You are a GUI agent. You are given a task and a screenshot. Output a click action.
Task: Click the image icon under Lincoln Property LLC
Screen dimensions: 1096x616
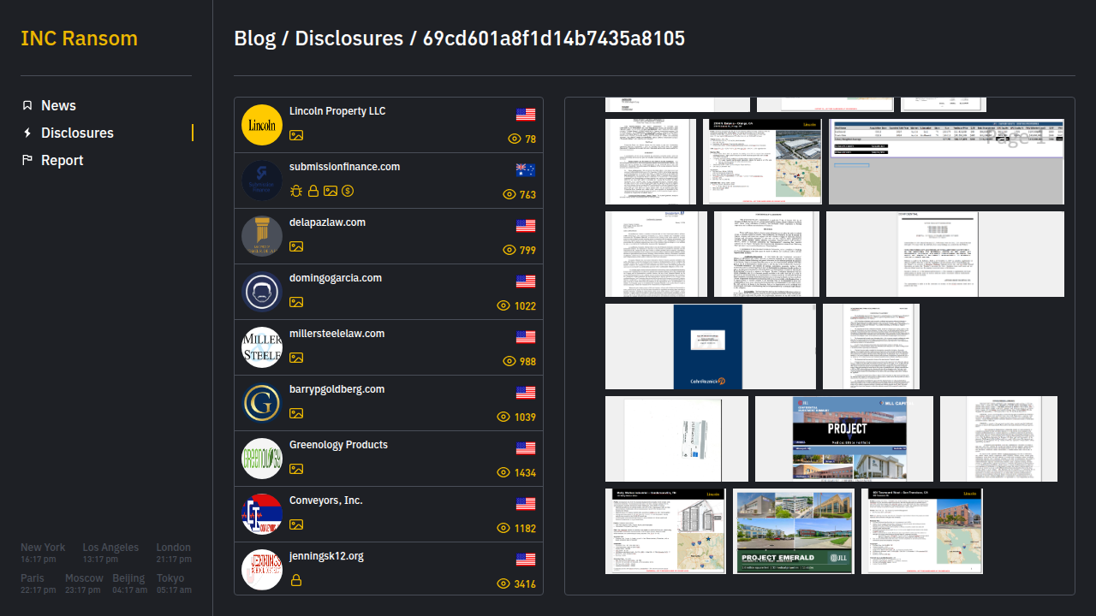[296, 135]
